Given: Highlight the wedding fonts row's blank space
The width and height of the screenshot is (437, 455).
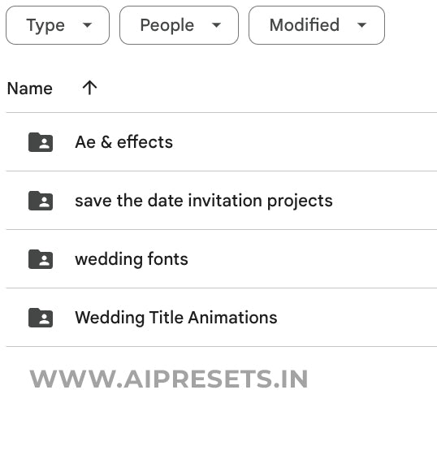Looking at the screenshot, I should pos(313,259).
